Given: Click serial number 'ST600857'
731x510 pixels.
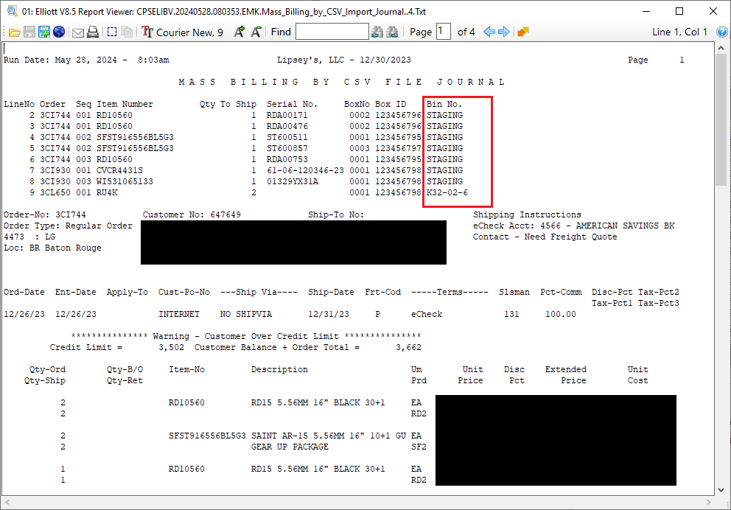Looking at the screenshot, I should pos(287,148).
